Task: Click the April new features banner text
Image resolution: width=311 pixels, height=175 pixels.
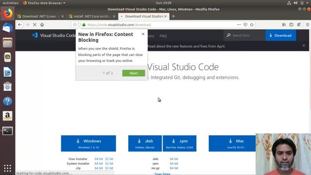Action: 186,46
